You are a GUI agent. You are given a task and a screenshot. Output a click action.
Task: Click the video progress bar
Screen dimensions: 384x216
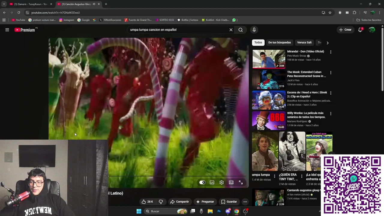pos(178,176)
